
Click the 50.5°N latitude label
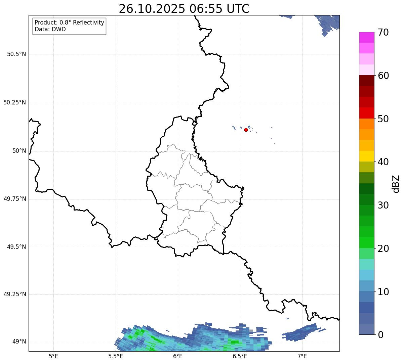[x=16, y=54]
